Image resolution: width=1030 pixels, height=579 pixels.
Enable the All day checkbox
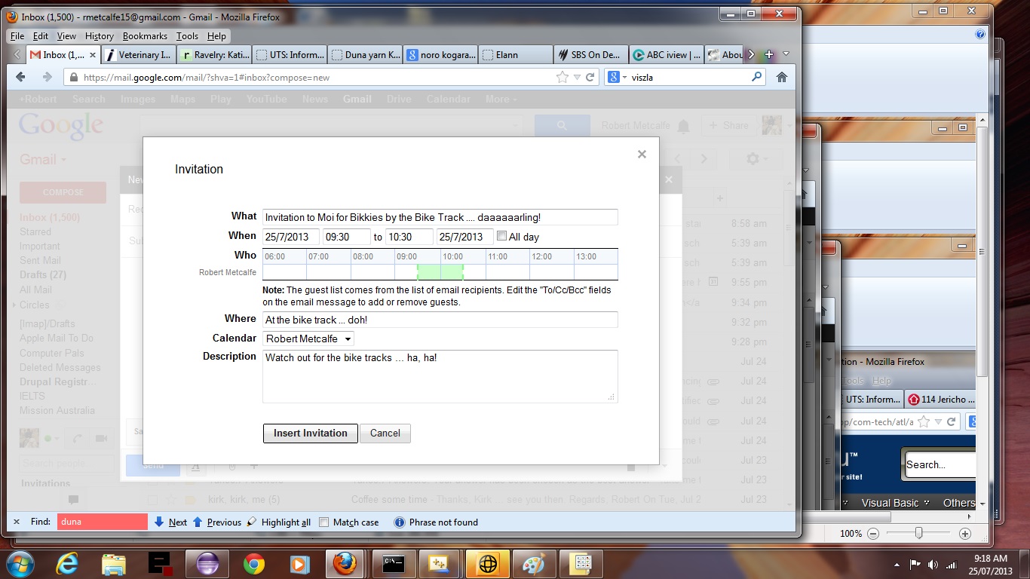502,237
